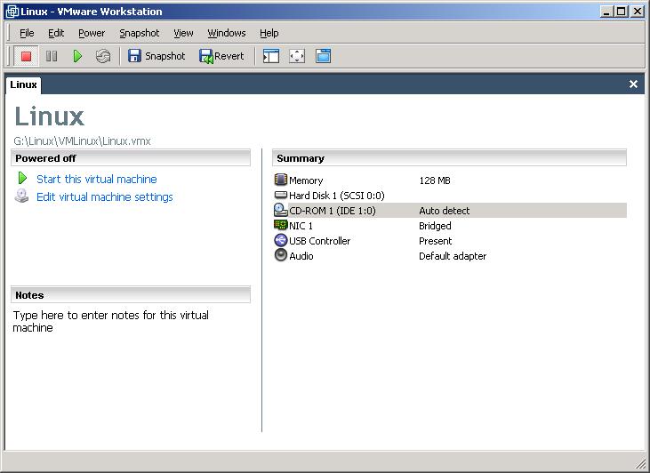Click the Summary section header
Screen dimensions: 650x473
tap(449, 158)
